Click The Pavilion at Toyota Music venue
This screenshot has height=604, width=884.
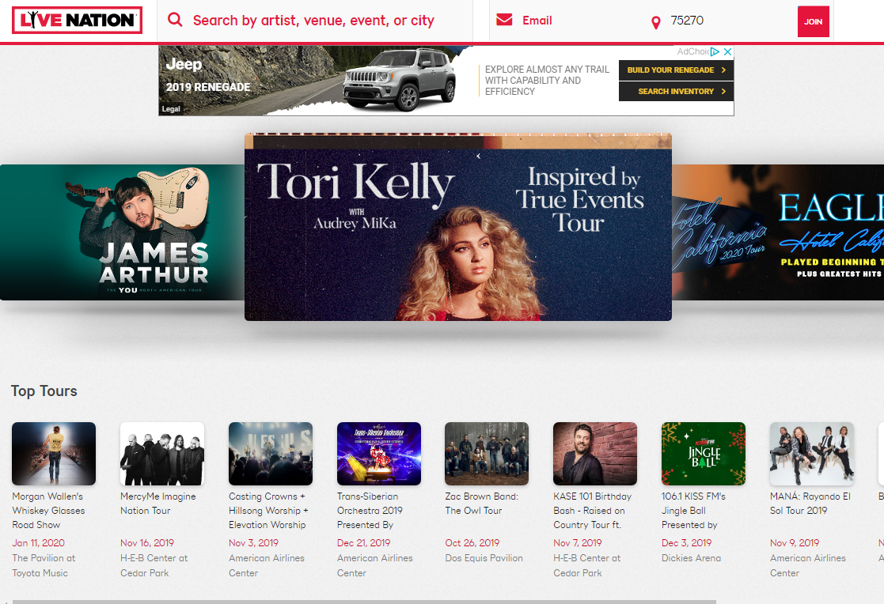tap(44, 565)
